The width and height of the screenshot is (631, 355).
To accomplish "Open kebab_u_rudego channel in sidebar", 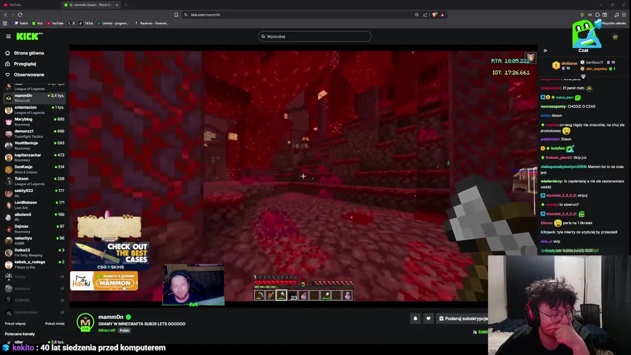I will pyautogui.click(x=35, y=264).
